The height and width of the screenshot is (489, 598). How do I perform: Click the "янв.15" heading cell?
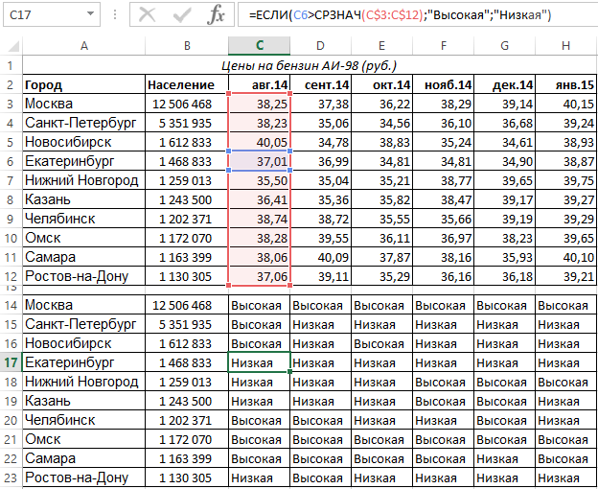point(565,84)
